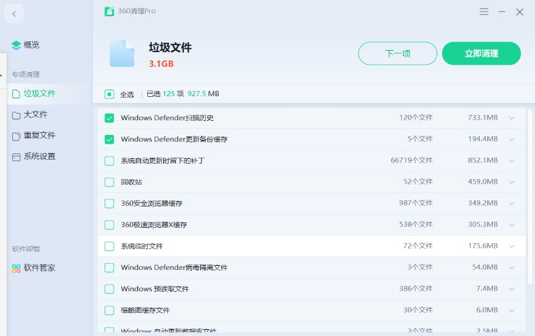Expand the 回收站 row chevron
This screenshot has width=535, height=336.
tap(512, 182)
